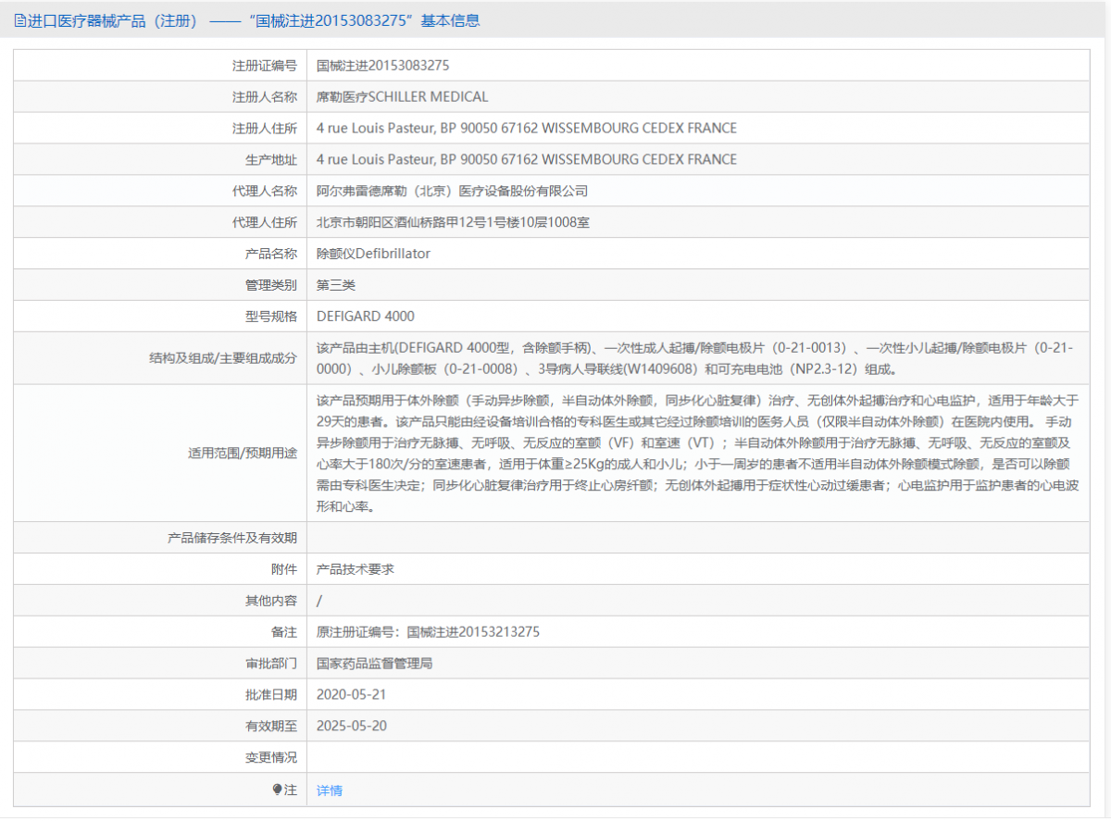The width and height of the screenshot is (1111, 821).
Task: Click the 变更情况 label
Action: [x=271, y=758]
